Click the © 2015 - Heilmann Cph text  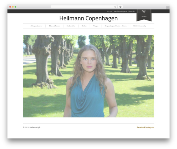click(32, 128)
